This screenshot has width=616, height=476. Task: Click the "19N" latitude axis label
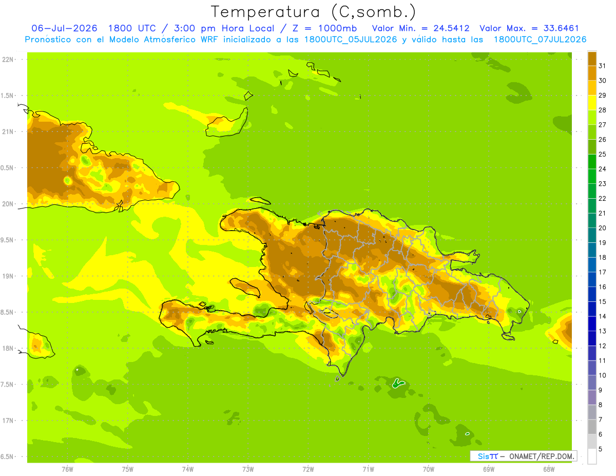pos(8,276)
